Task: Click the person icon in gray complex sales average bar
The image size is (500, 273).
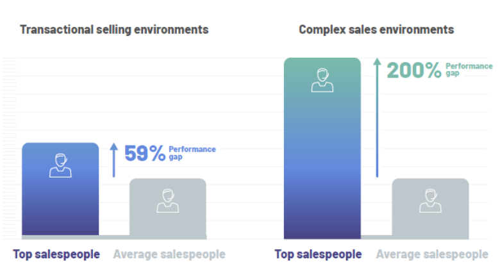Action: [431, 201]
